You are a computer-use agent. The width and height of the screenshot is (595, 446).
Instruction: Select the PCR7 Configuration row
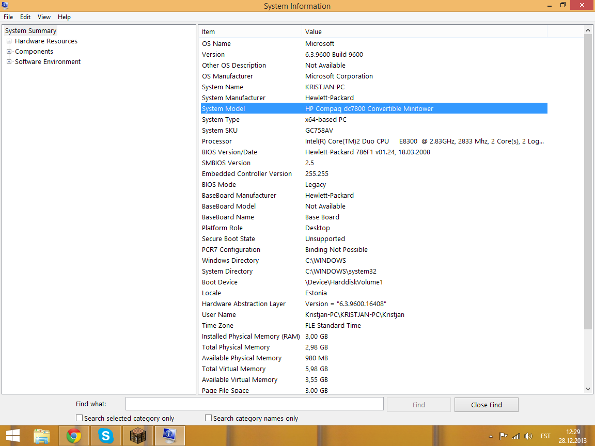click(374, 249)
